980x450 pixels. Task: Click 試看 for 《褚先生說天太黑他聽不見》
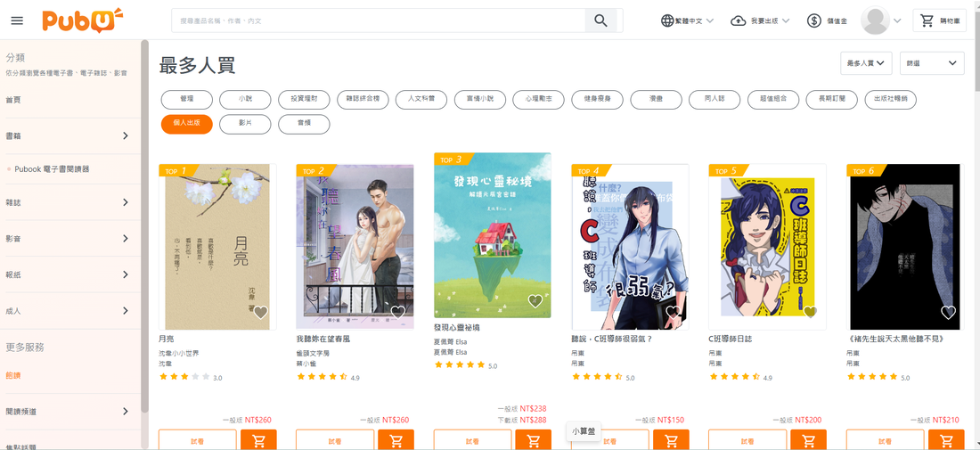tap(885, 440)
